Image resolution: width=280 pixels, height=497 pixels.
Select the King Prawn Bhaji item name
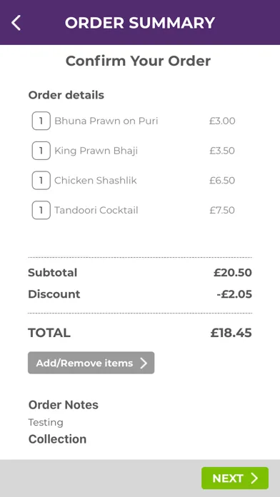pyautogui.click(x=96, y=151)
